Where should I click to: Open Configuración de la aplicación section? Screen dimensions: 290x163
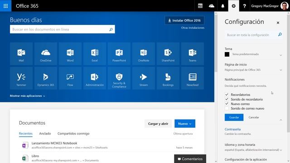[246, 159]
